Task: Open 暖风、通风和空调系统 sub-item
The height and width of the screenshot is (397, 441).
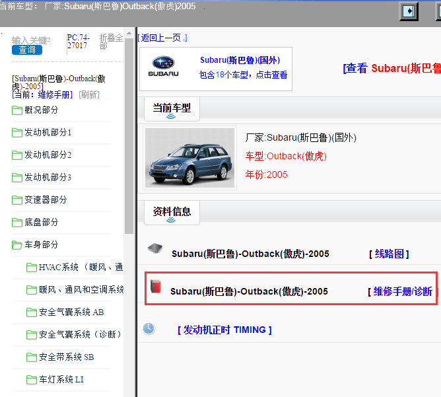Action: (x=81, y=289)
